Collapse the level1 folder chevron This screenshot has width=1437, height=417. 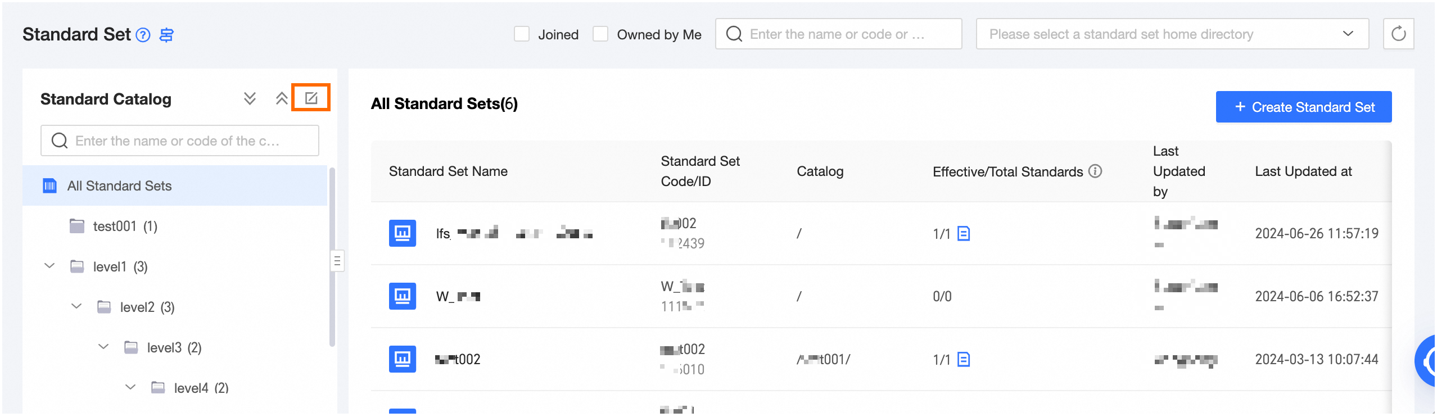pyautogui.click(x=49, y=266)
